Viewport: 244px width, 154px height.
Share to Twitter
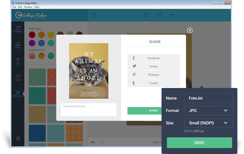click(154, 66)
